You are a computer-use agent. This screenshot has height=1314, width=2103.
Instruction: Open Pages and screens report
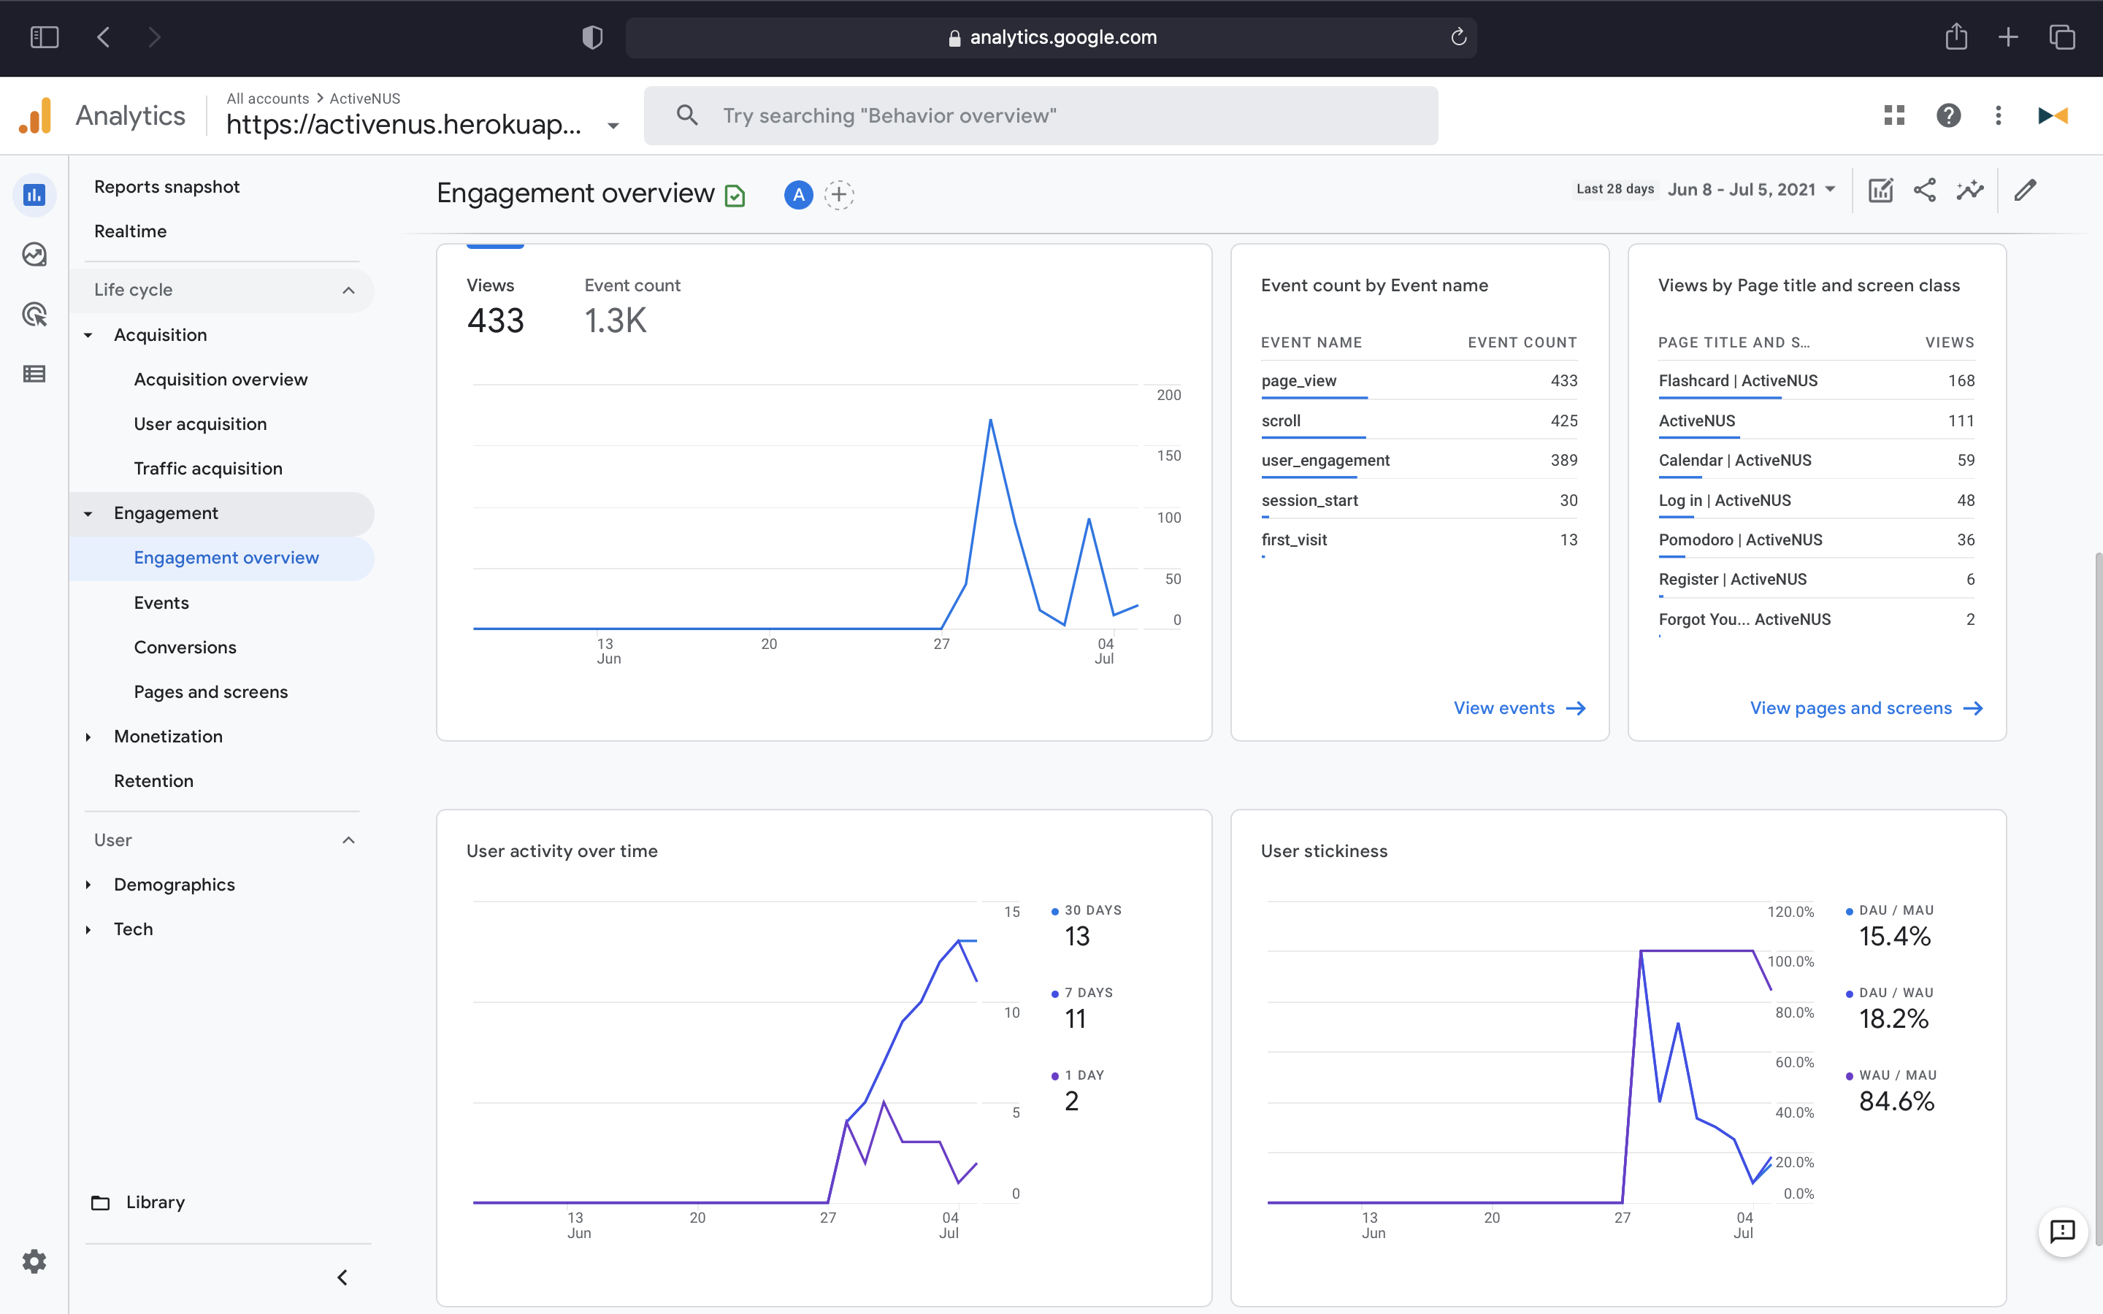coord(210,692)
